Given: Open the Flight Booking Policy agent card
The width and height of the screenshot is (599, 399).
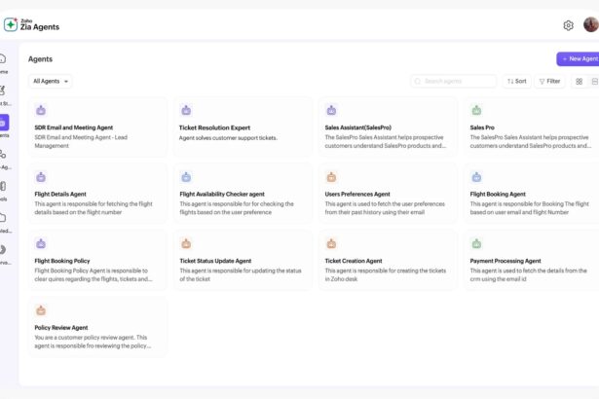Looking at the screenshot, I should [97, 261].
